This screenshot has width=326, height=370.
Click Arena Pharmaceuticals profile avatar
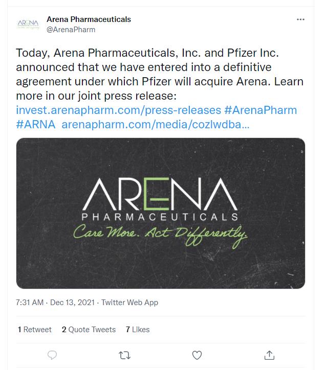coord(28,25)
